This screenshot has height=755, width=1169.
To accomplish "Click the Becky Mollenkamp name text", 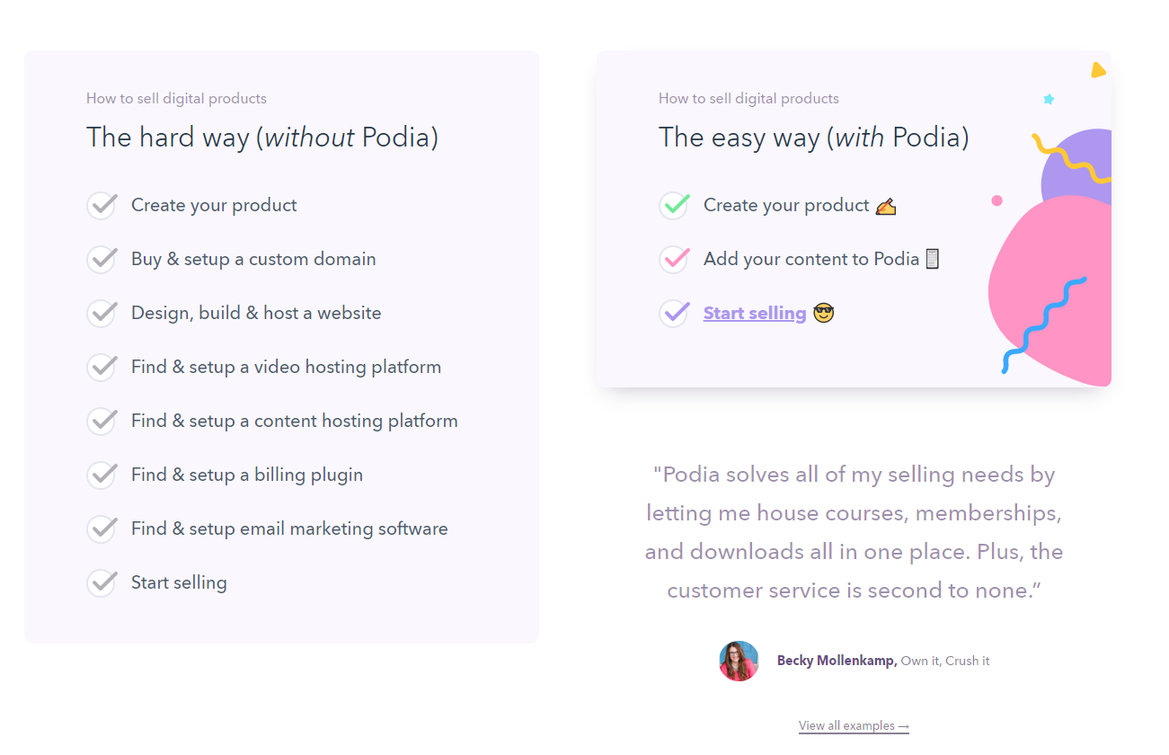I will click(837, 661).
